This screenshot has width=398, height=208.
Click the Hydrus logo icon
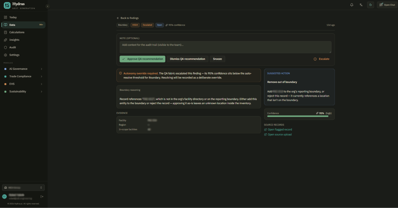coord(7,5)
